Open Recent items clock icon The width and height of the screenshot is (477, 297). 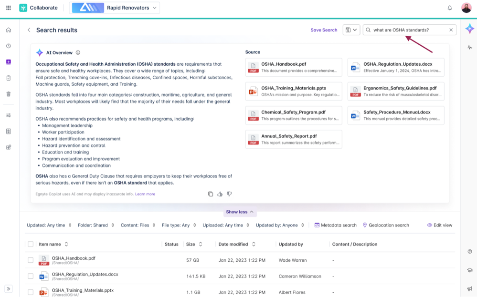[9, 46]
